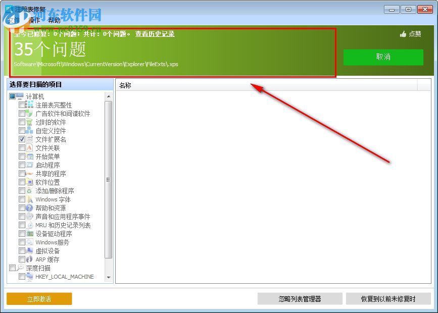Click the 设备驱动程序 item icon
This screenshot has height=313, width=438.
(x=29, y=234)
